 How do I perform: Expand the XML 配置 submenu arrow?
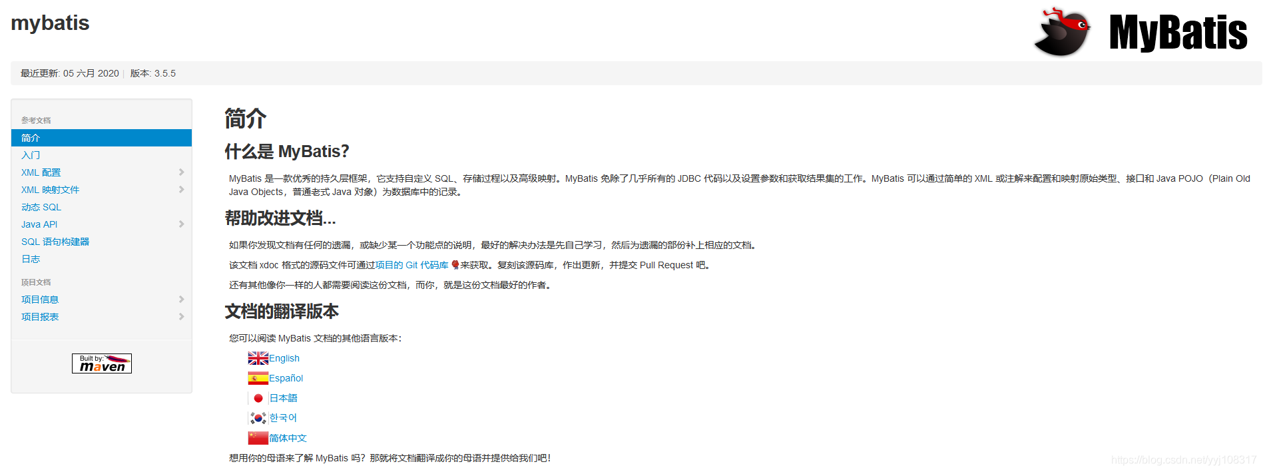pos(181,172)
